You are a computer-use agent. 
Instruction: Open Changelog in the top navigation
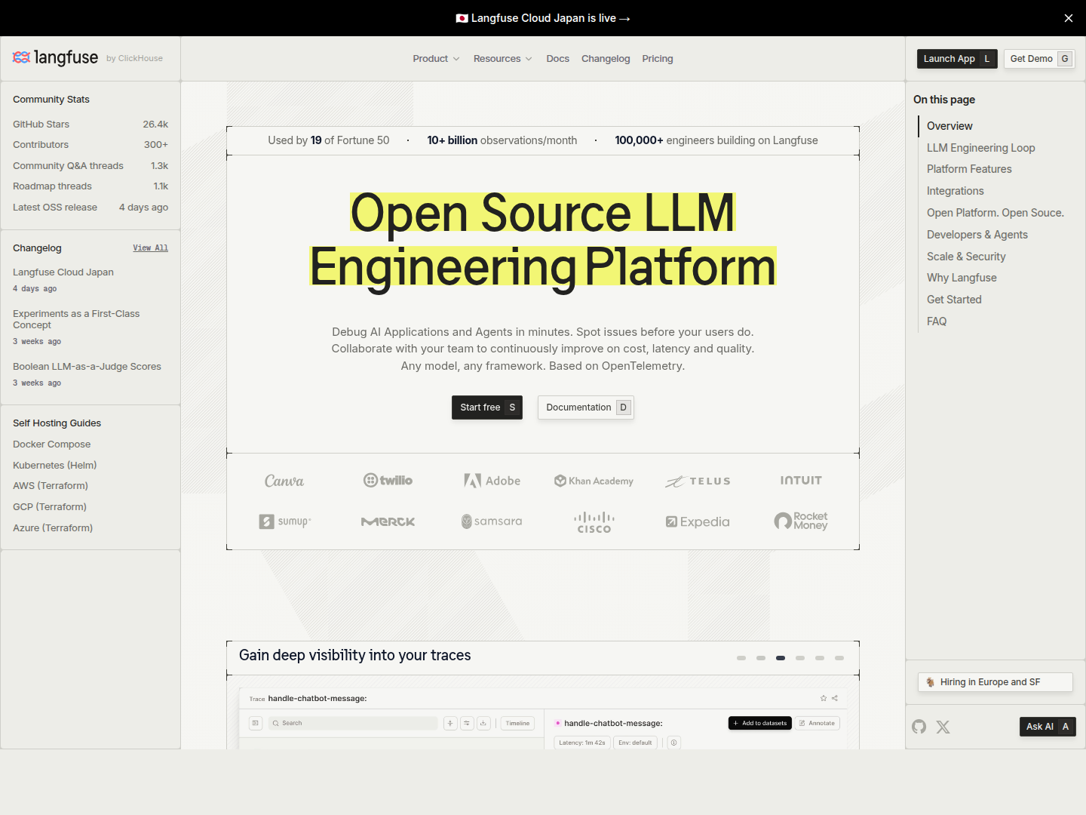click(606, 58)
